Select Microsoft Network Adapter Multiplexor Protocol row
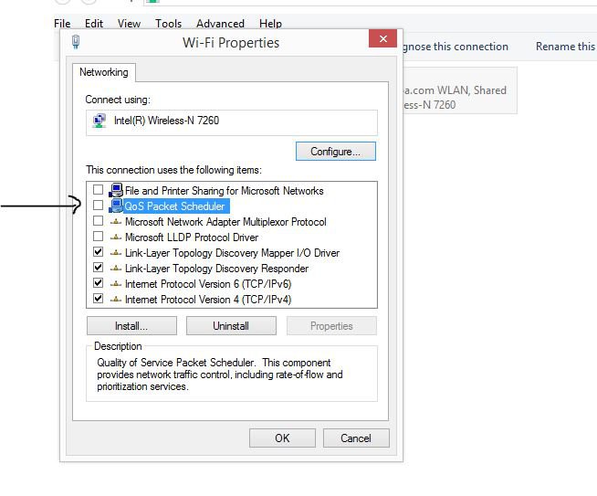597x496 pixels. [225, 222]
